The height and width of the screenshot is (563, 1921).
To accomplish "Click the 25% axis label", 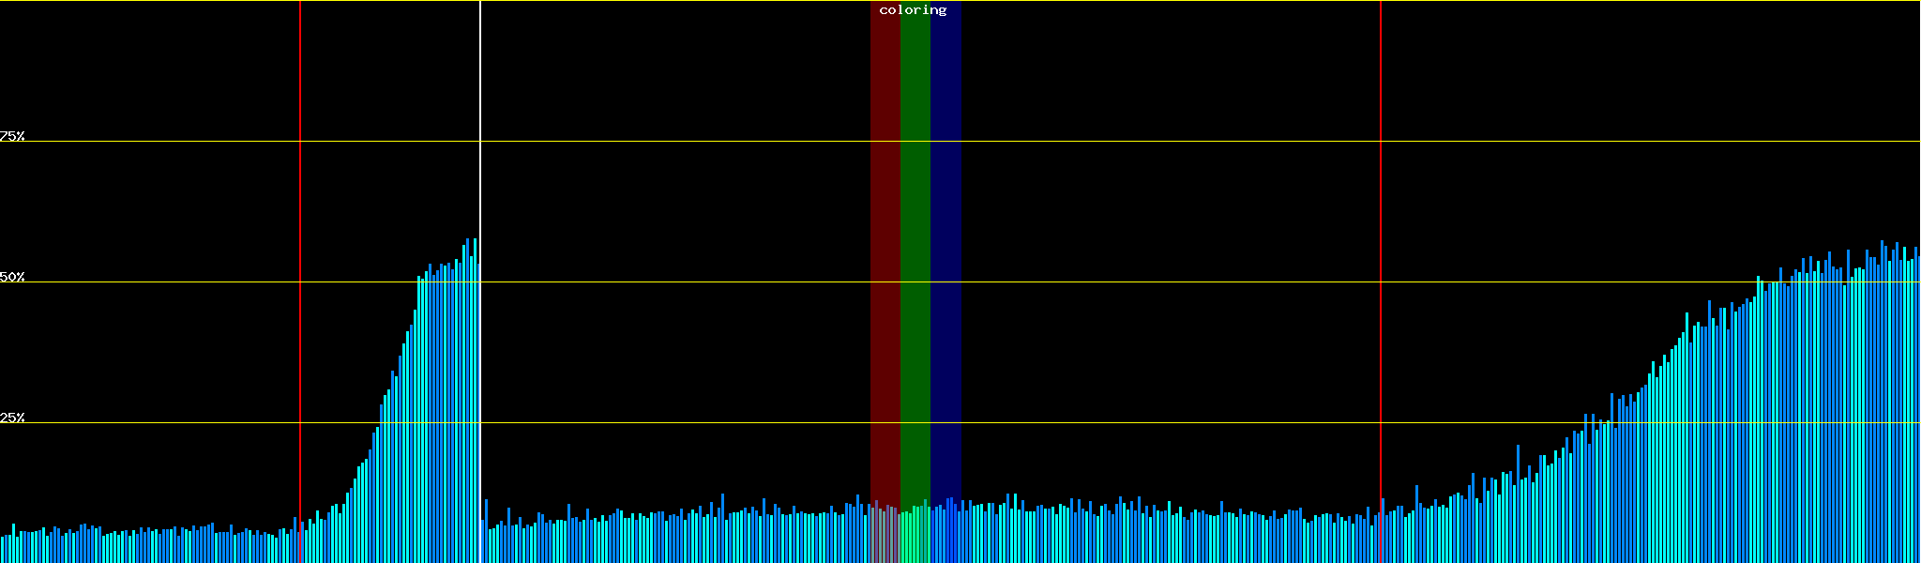I will point(12,418).
